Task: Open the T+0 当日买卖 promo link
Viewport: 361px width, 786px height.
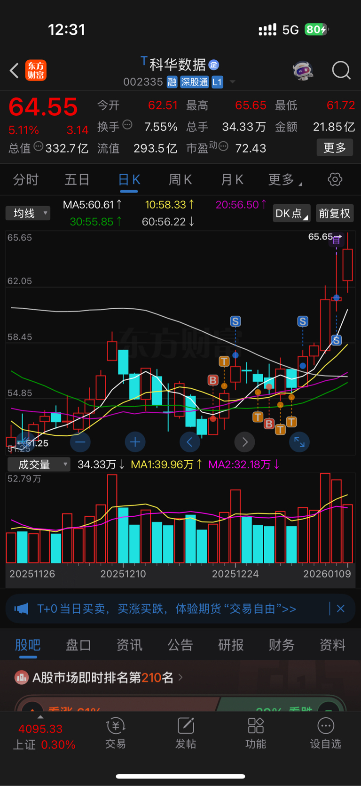Action: coord(167,609)
